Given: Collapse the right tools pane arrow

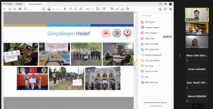Looking at the screenshot, I should pos(136,60).
